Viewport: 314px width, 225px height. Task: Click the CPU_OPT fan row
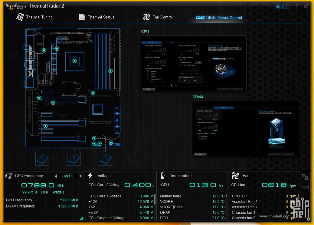click(x=264, y=196)
